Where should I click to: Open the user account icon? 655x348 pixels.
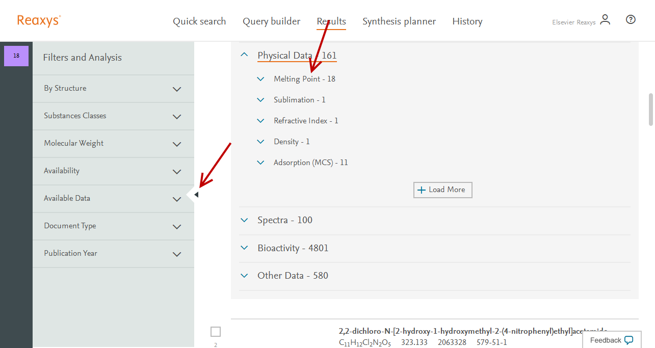(x=605, y=20)
